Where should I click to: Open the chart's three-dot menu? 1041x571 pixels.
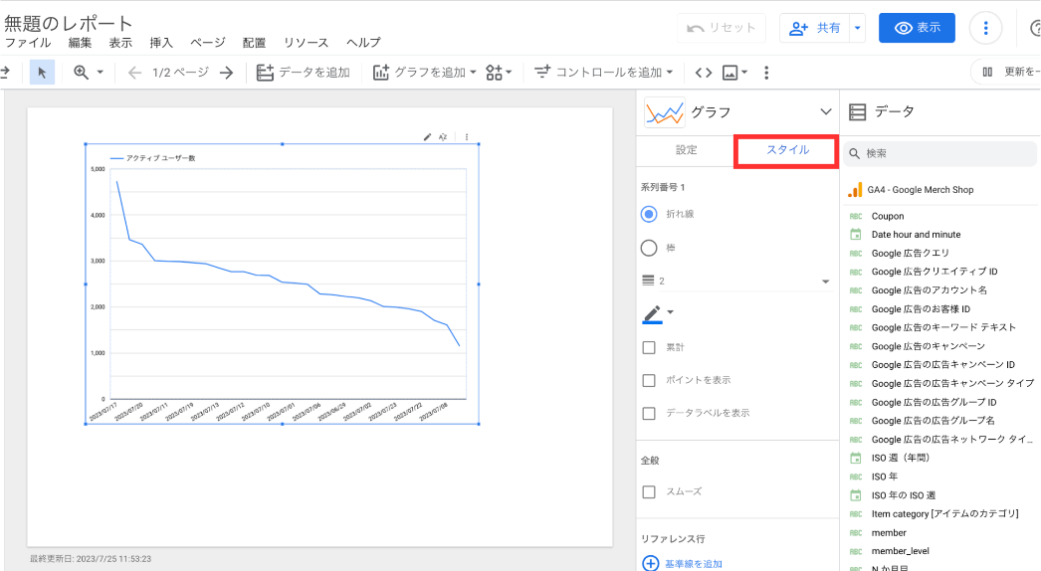coord(467,136)
